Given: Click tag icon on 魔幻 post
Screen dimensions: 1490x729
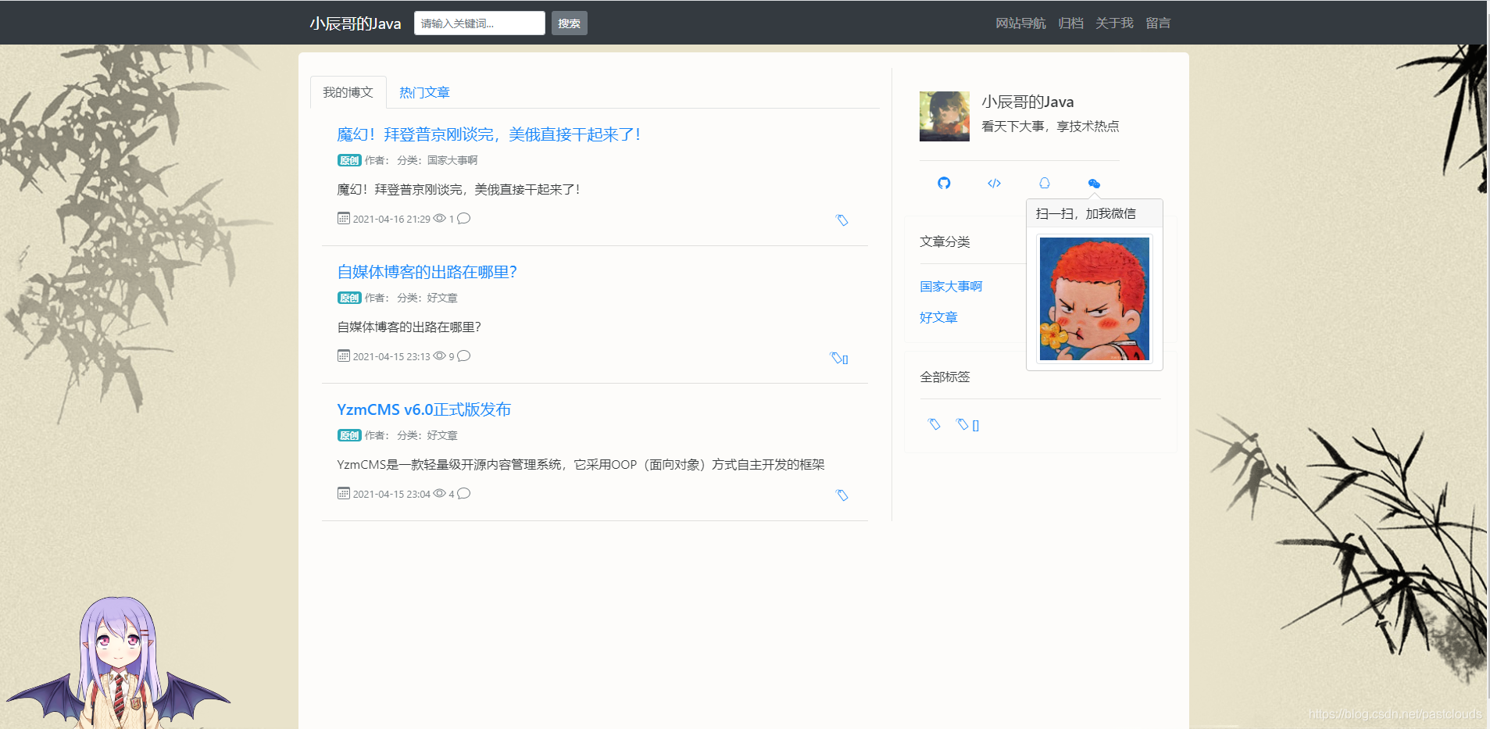Looking at the screenshot, I should click(841, 220).
